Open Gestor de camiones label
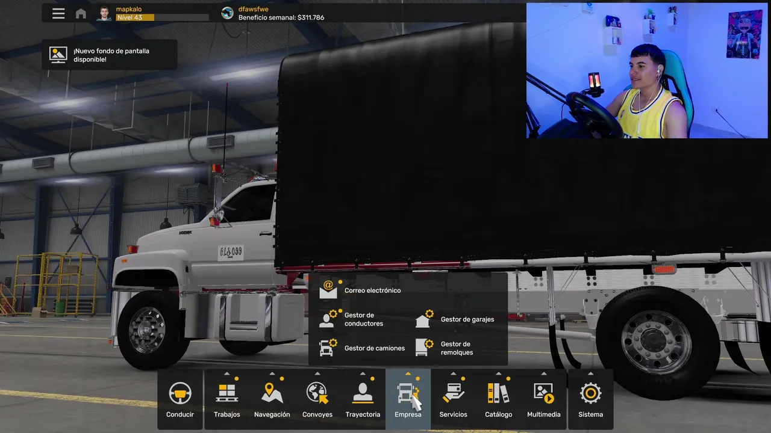 click(375, 348)
